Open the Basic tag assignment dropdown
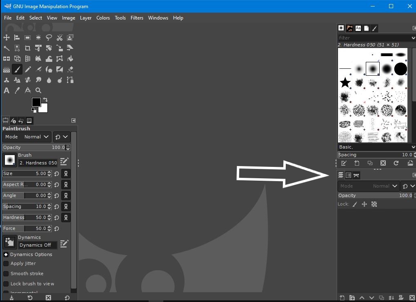Viewport: 416px width, 302px height. (414, 147)
